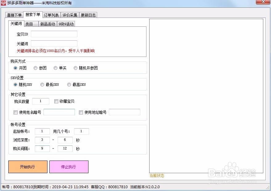Switch to the 评价采集 tab

tap(70, 14)
